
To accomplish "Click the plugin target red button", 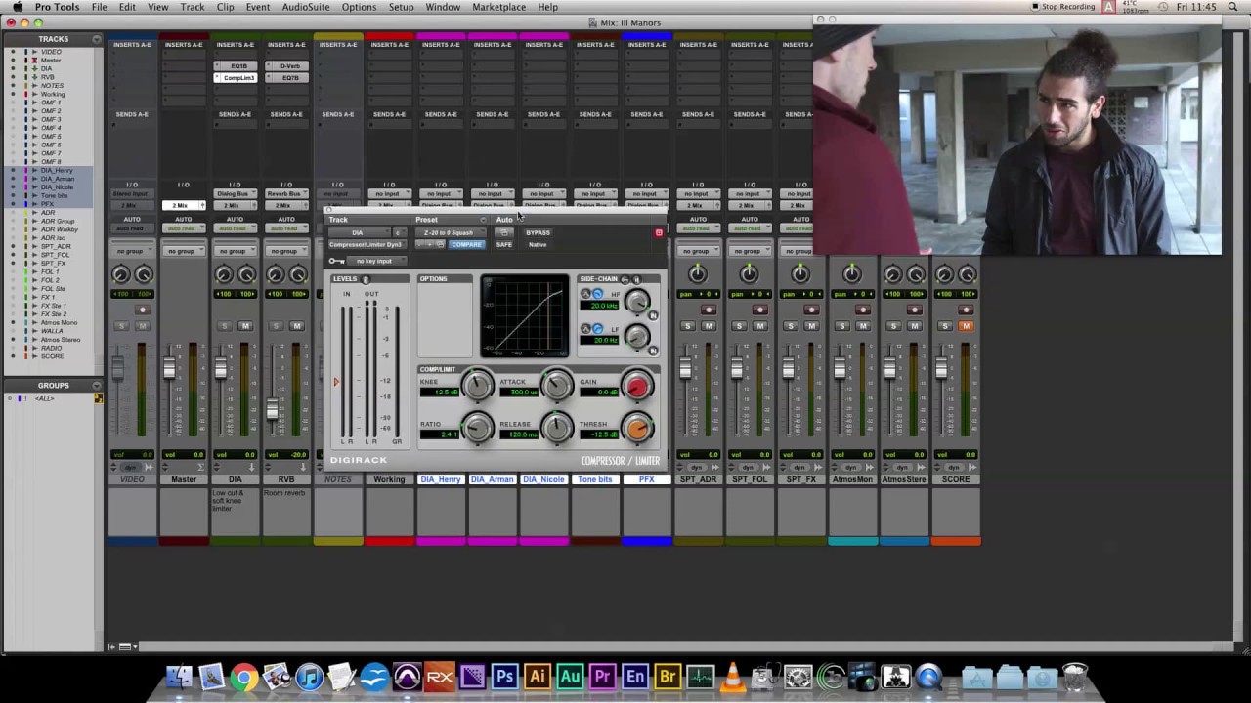I will [659, 232].
